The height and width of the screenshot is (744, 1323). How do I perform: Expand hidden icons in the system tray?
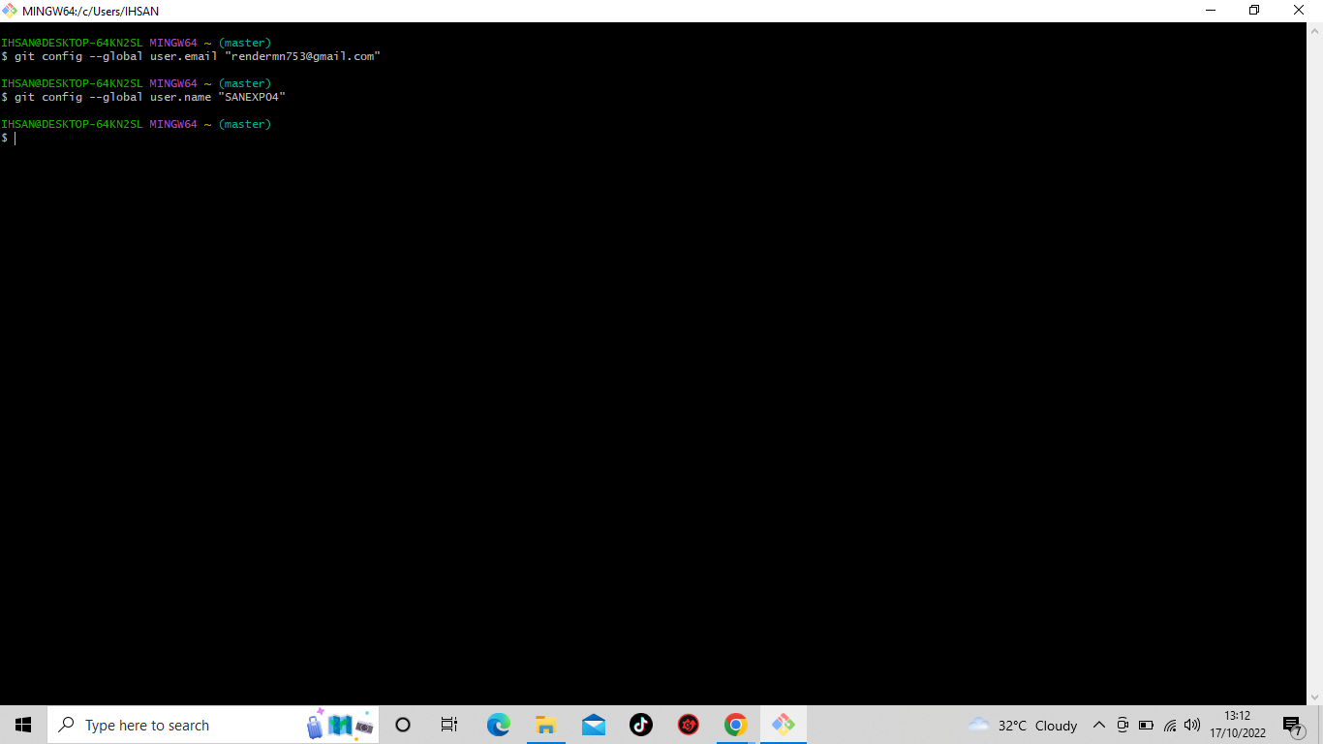1099,725
